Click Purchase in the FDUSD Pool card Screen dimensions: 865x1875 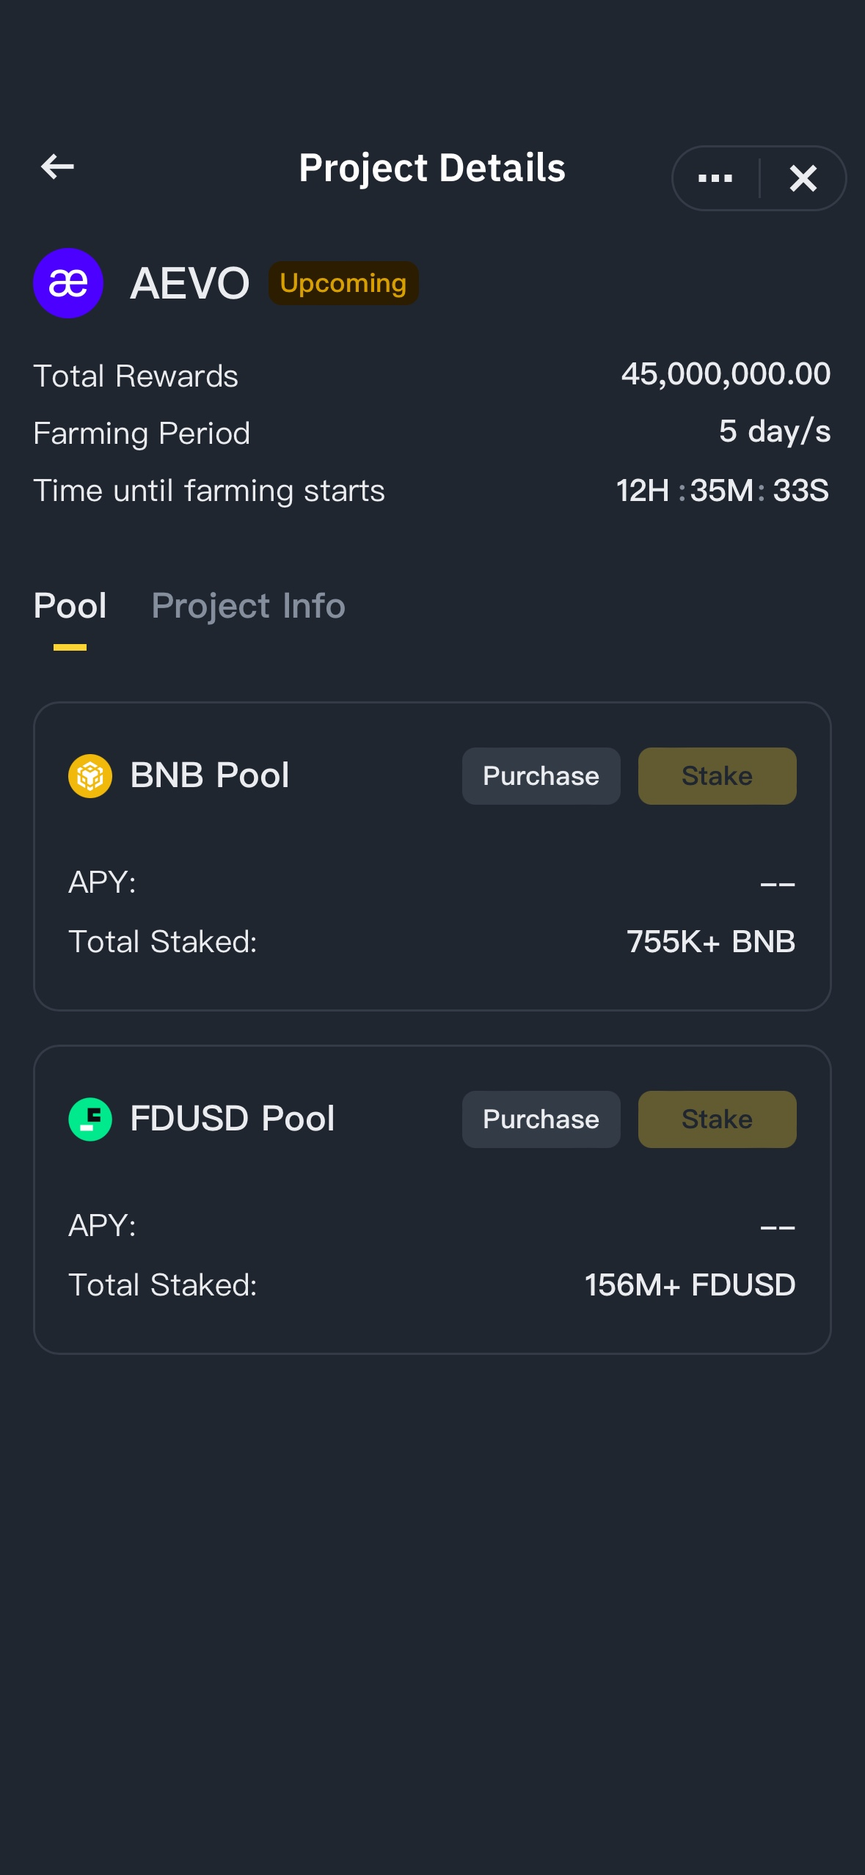[541, 1119]
